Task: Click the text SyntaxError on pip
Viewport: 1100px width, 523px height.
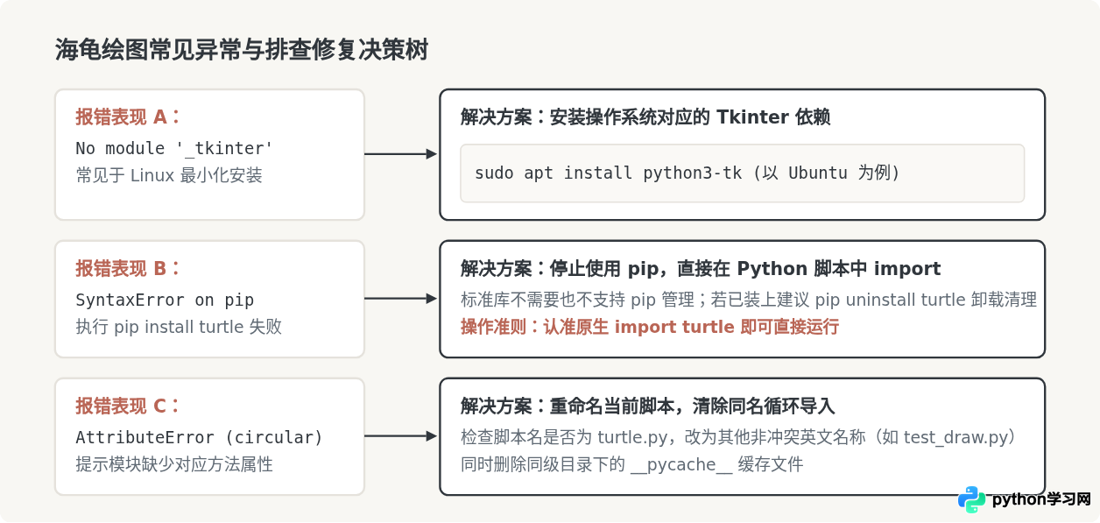Action: pyautogui.click(x=165, y=300)
